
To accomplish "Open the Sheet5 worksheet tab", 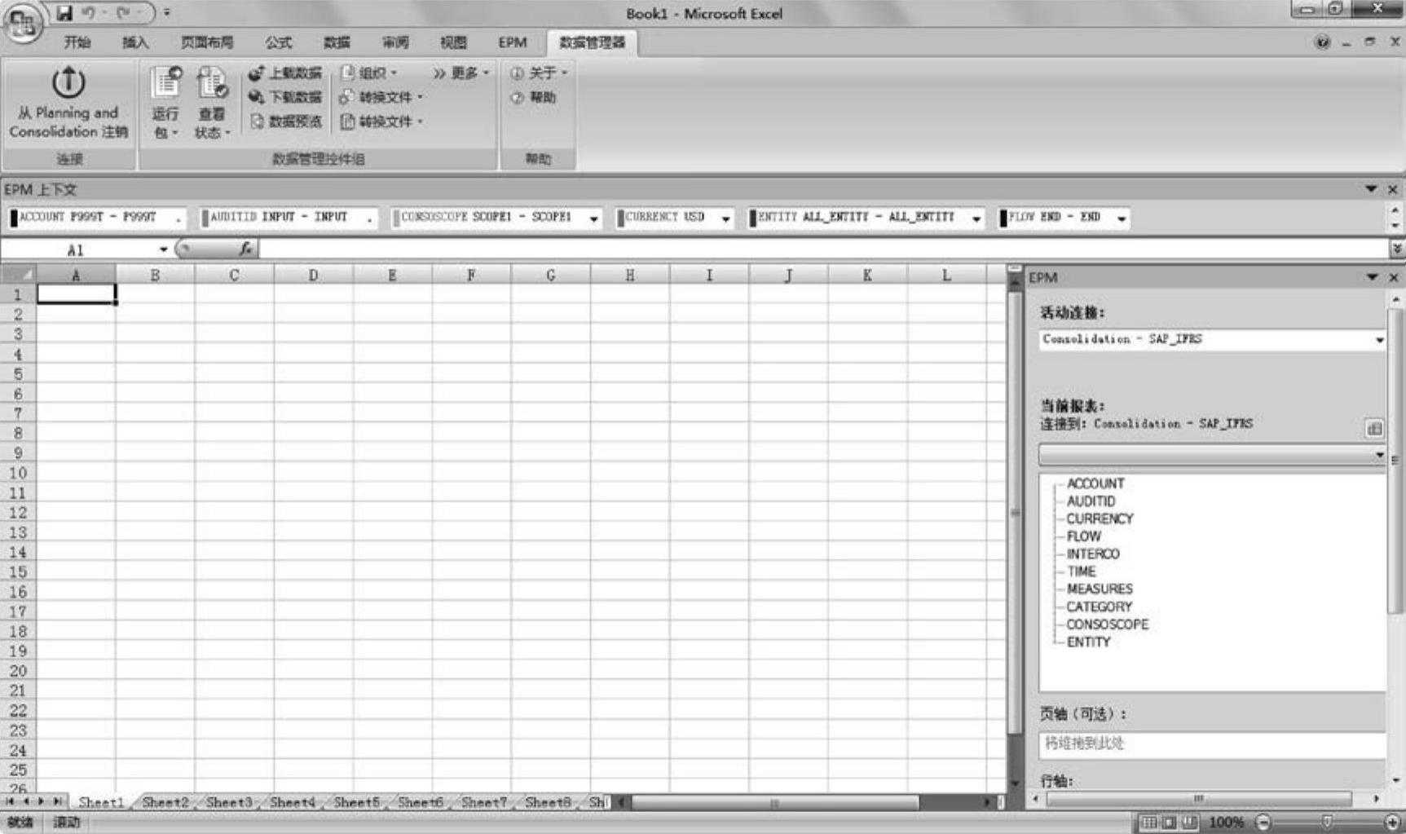I will pyautogui.click(x=356, y=802).
